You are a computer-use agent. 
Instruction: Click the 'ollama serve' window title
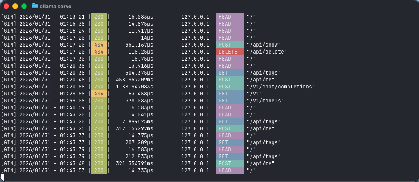(x=55, y=6)
